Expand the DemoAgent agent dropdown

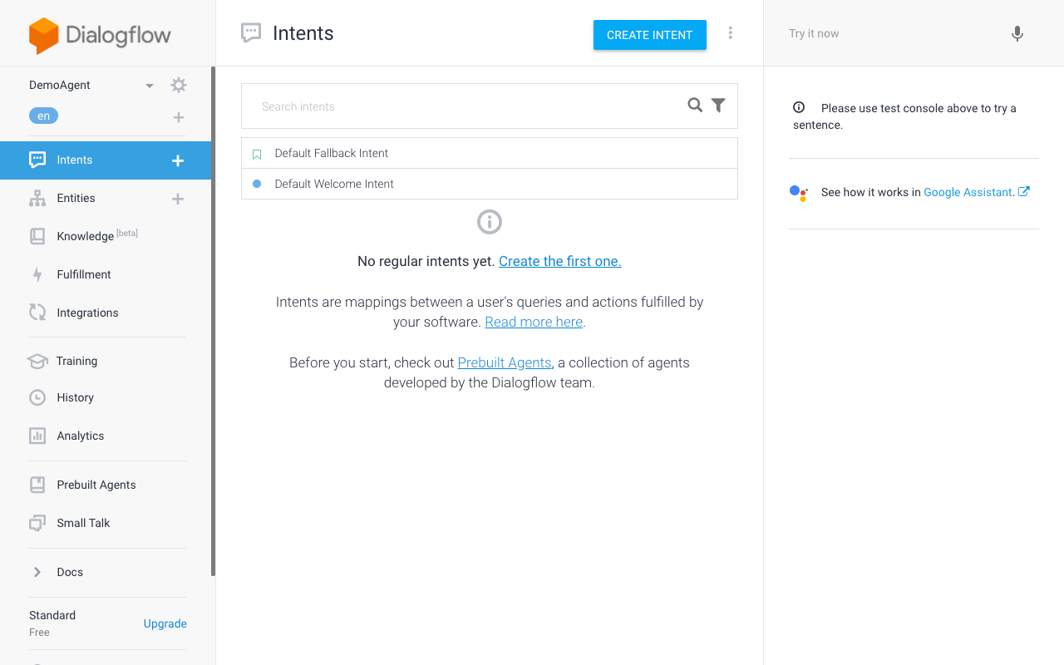pyautogui.click(x=150, y=86)
